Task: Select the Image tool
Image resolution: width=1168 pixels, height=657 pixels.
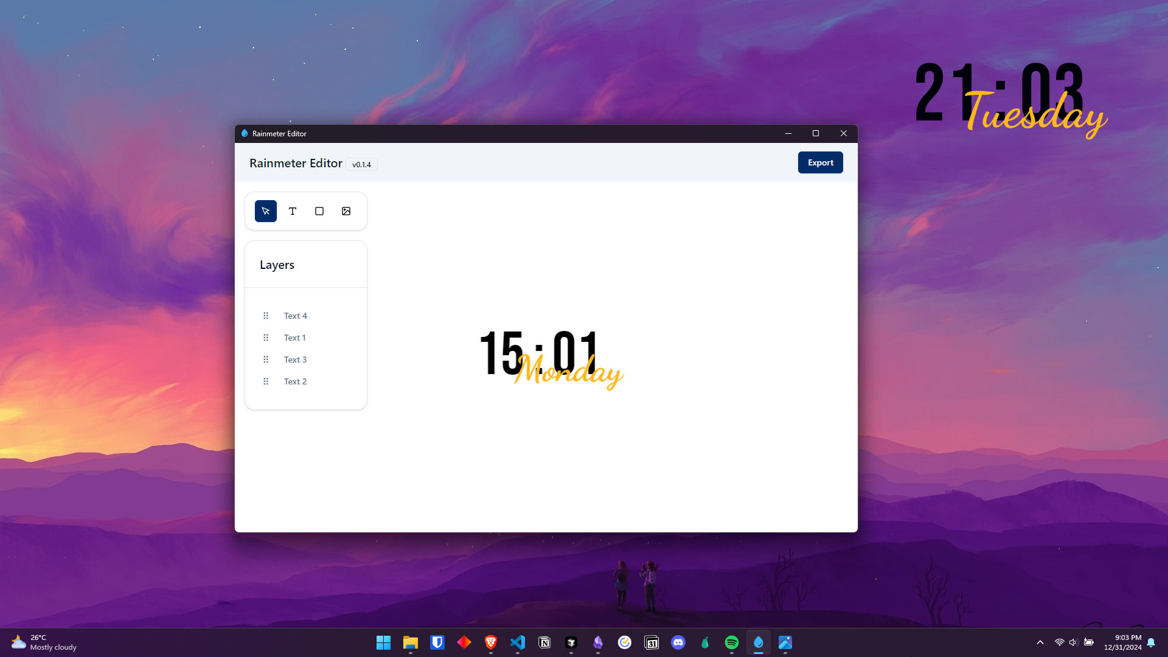Action: 346,211
